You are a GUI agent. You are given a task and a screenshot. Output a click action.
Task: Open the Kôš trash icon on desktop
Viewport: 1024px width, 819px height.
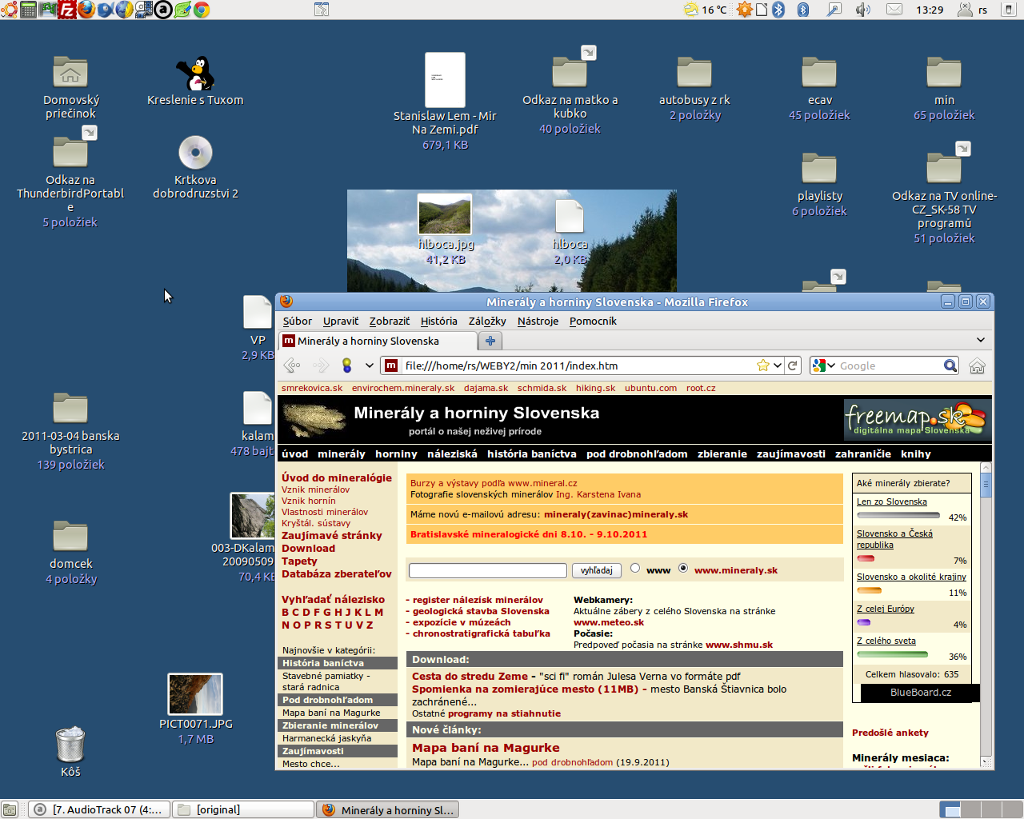(x=70, y=745)
